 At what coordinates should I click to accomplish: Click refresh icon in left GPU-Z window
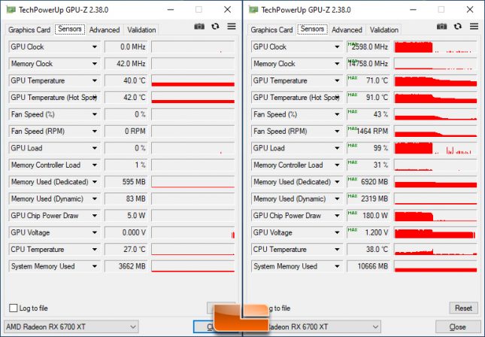(215, 26)
